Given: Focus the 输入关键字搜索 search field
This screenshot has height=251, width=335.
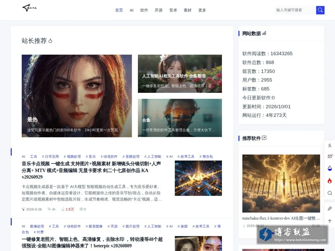Looking at the screenshot, I should [x=295, y=10].
